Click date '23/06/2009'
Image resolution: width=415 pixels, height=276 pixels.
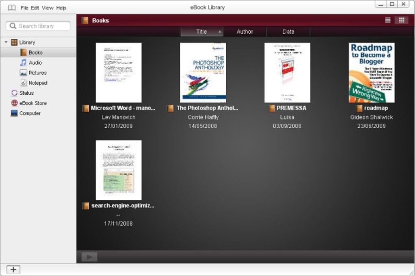coord(371,126)
